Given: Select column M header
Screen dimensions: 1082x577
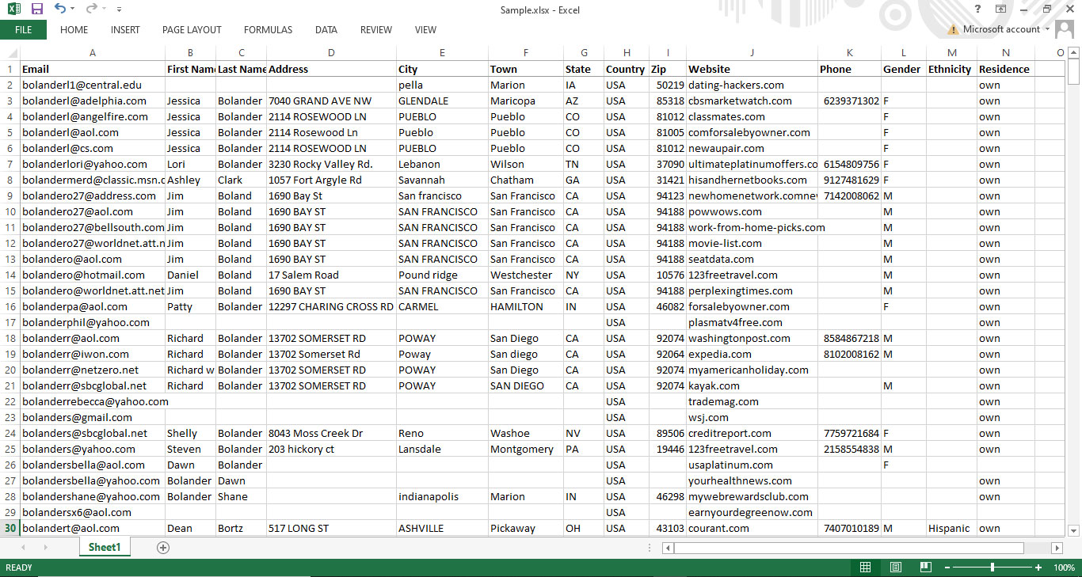Looking at the screenshot, I should [x=951, y=53].
